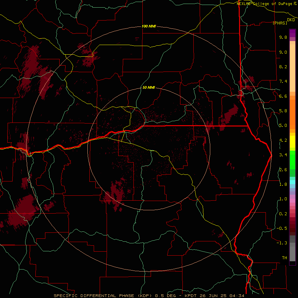
Task: Click the 1.0 scale value
Action: (x=283, y=199)
